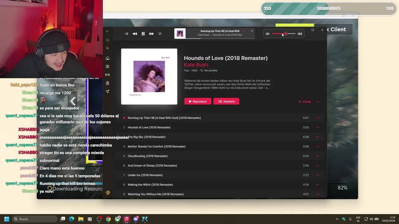The image size is (399, 224).
Task: Open the taskbar clock and date
Action: coord(389,219)
